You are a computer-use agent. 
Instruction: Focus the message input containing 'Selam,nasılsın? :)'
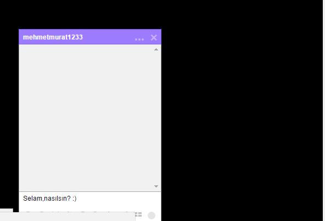click(x=90, y=202)
